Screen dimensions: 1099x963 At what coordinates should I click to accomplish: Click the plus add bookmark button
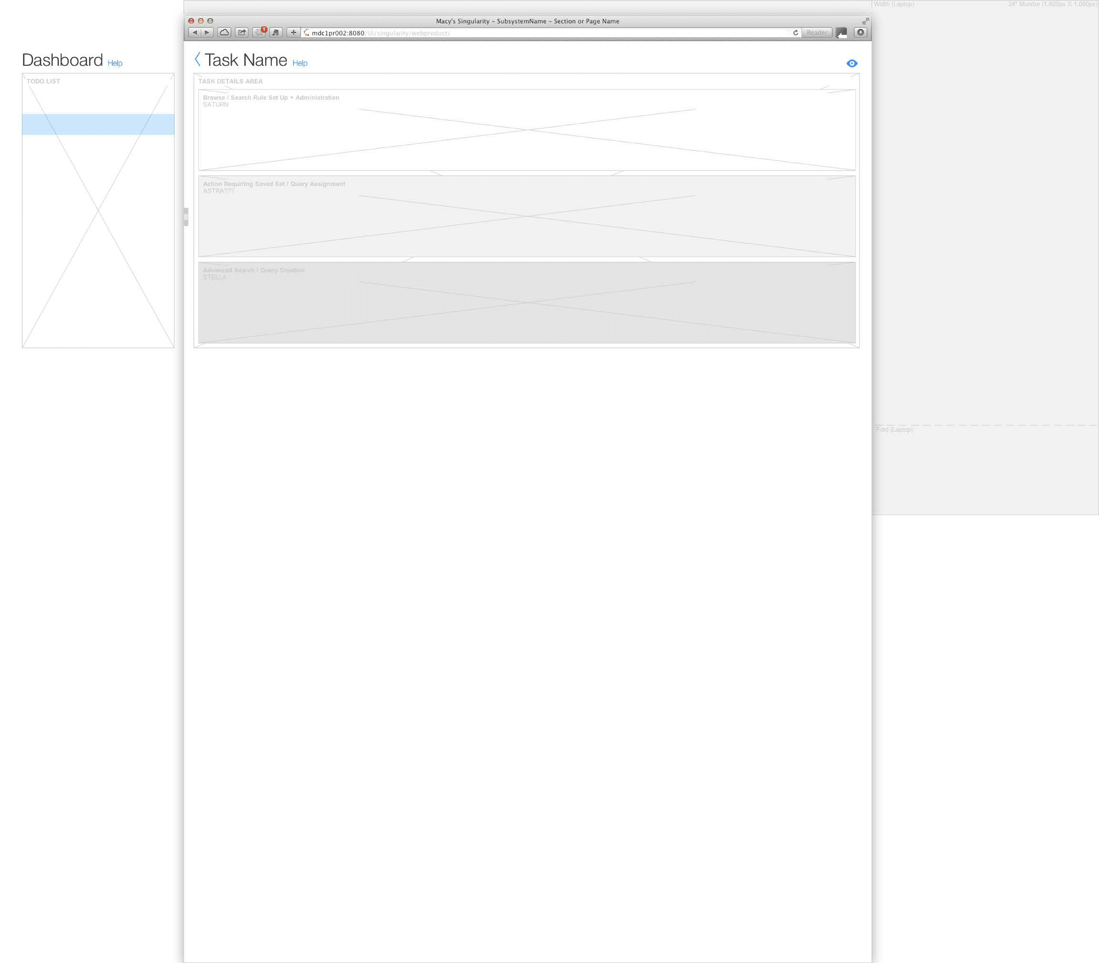293,33
